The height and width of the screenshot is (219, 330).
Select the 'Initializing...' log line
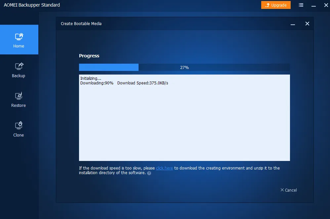pyautogui.click(x=91, y=78)
